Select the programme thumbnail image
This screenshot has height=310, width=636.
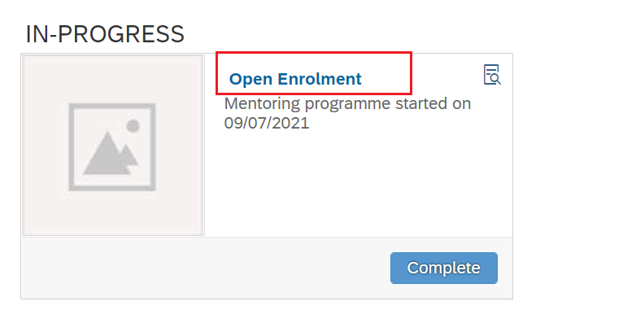113,146
